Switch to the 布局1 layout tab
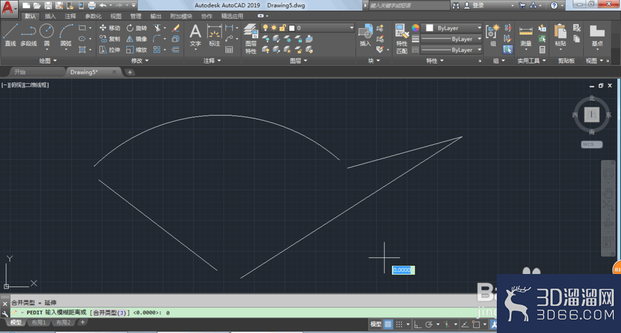Image resolution: width=621 pixels, height=333 pixels. (39, 322)
